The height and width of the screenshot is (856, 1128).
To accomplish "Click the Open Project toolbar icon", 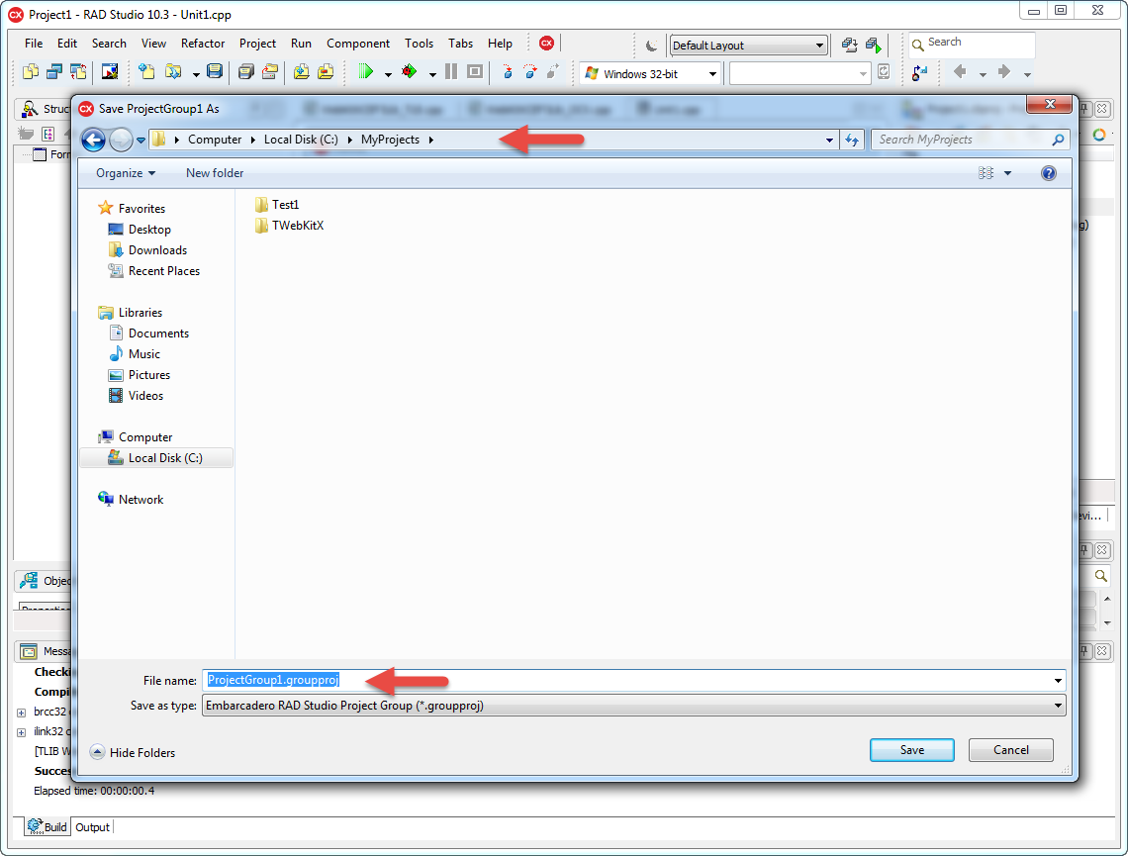I will [270, 72].
